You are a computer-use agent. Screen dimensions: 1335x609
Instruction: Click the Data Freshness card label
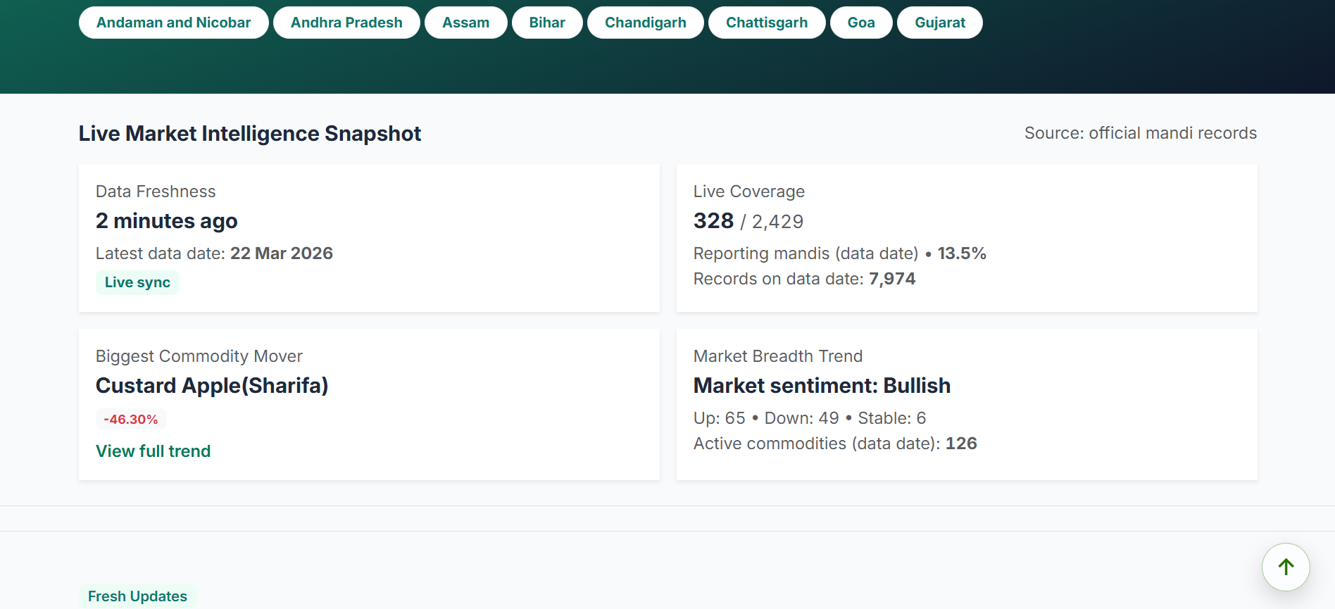click(156, 192)
